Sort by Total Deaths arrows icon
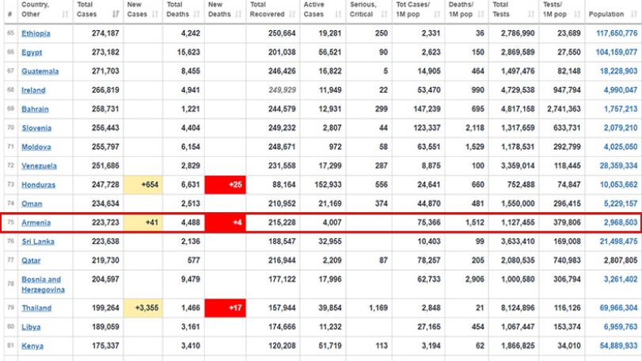642x361 pixels. tap(197, 14)
